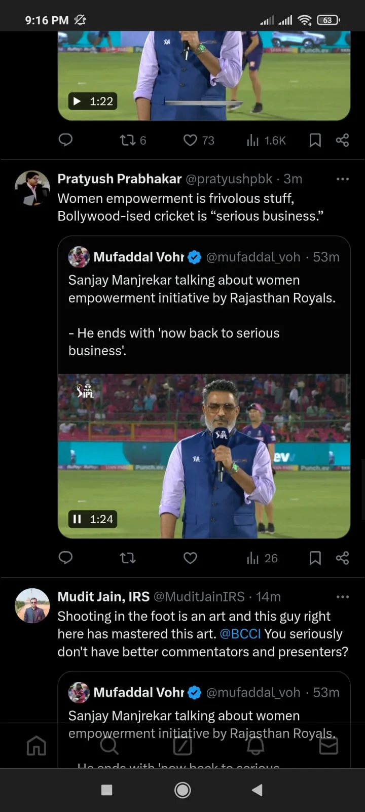The width and height of the screenshot is (365, 812).
Task: Reply to Pratyush Prabhakar's tweet
Action: 66,558
